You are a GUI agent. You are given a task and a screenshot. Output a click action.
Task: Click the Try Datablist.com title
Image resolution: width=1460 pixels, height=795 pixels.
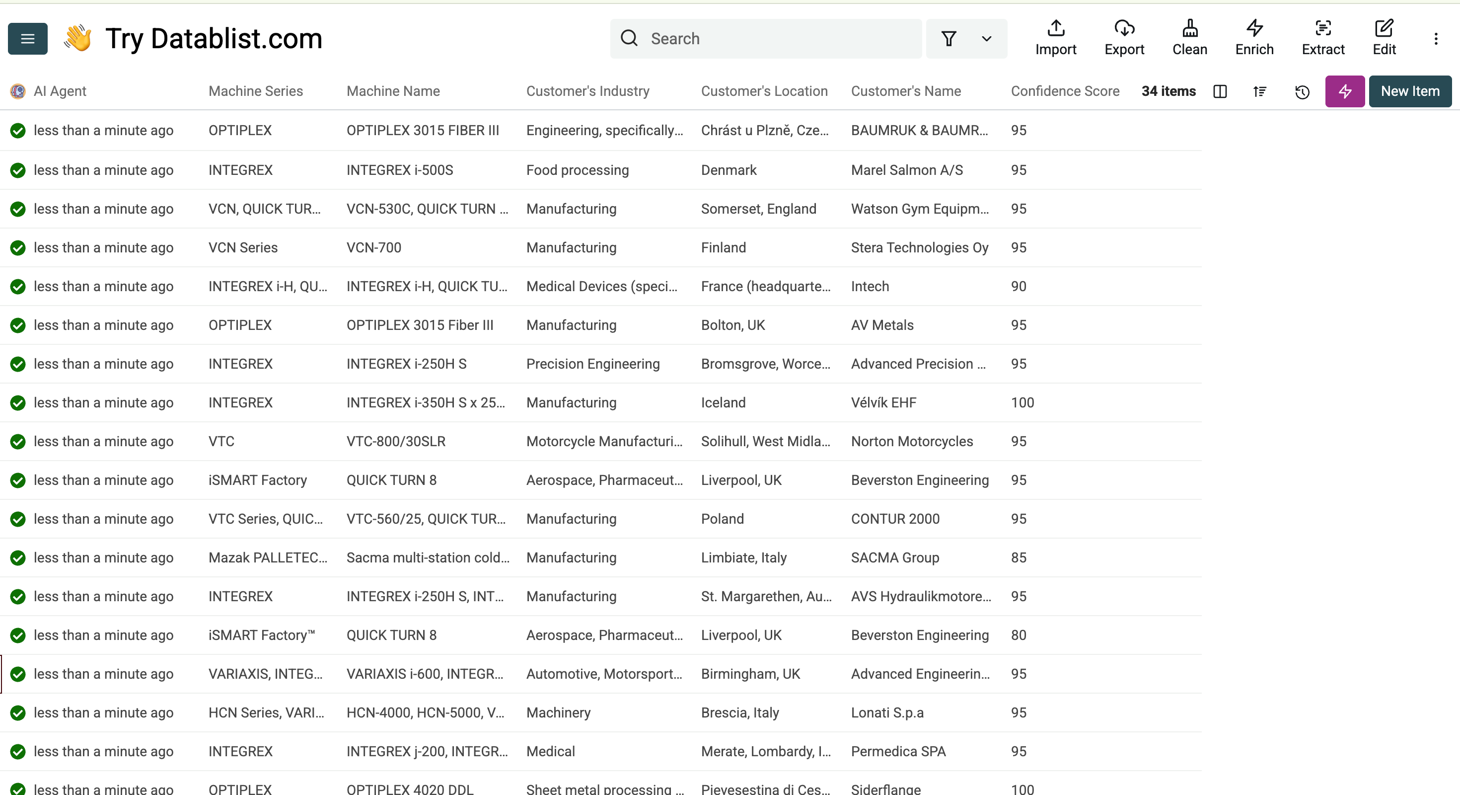tap(214, 39)
